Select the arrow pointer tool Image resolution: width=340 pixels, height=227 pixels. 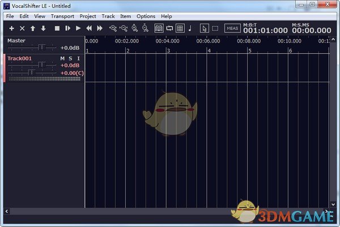[x=204, y=28]
